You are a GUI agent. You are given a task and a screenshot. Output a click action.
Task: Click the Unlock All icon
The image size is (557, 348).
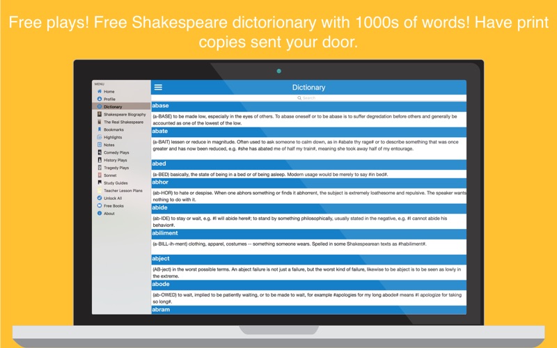100,198
